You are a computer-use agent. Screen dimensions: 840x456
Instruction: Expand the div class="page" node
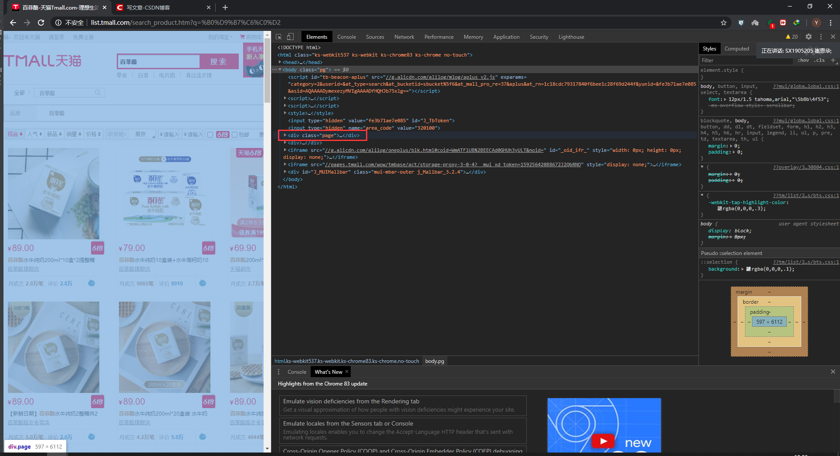coord(285,135)
